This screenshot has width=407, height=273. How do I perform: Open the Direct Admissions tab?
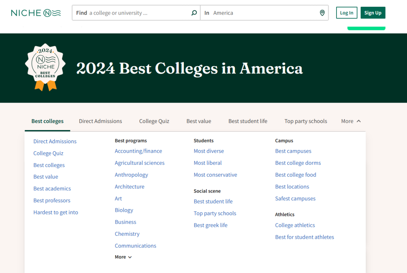pyautogui.click(x=101, y=121)
